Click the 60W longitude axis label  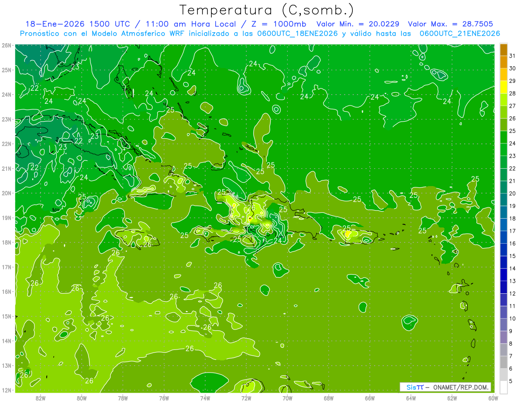pyautogui.click(x=493, y=398)
